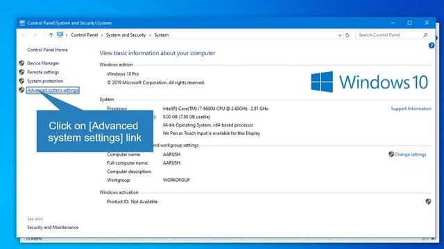The height and width of the screenshot is (249, 444).
Task: Maximize the System window
Action: pos(410,23)
